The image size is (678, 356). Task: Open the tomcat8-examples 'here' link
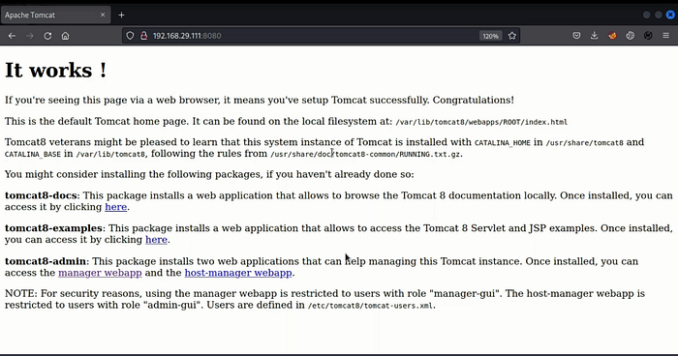click(156, 240)
